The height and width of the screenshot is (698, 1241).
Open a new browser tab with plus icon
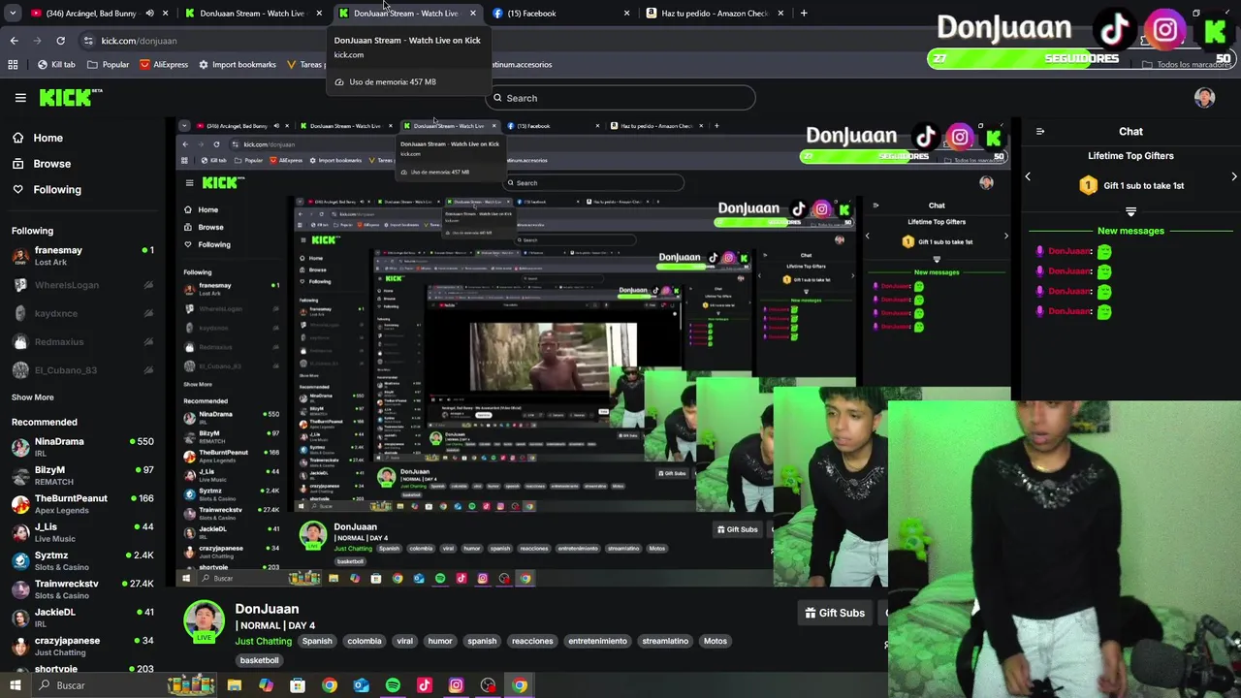coord(804,13)
